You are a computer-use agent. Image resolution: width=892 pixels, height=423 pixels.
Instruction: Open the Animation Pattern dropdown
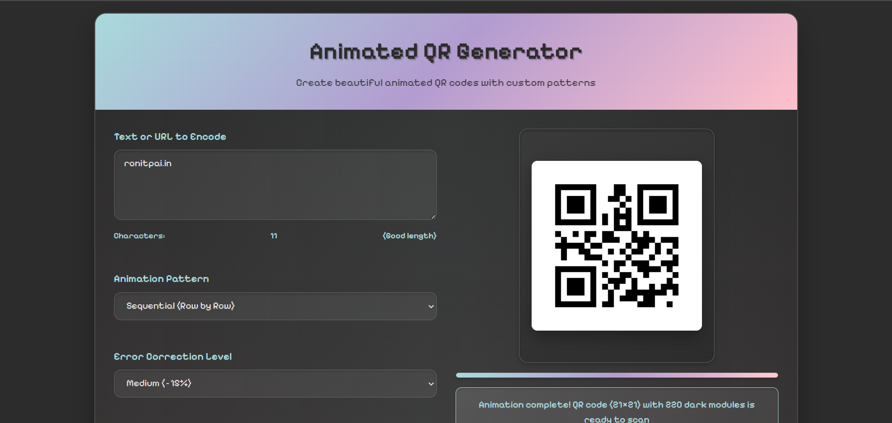[275, 306]
